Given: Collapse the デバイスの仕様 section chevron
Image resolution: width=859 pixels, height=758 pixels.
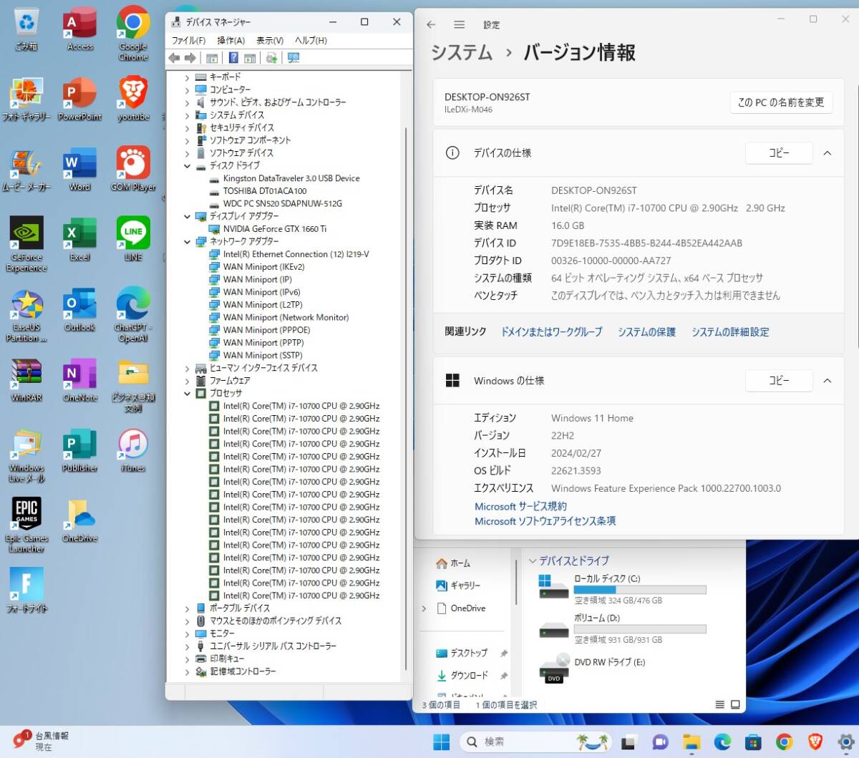Looking at the screenshot, I should point(828,153).
